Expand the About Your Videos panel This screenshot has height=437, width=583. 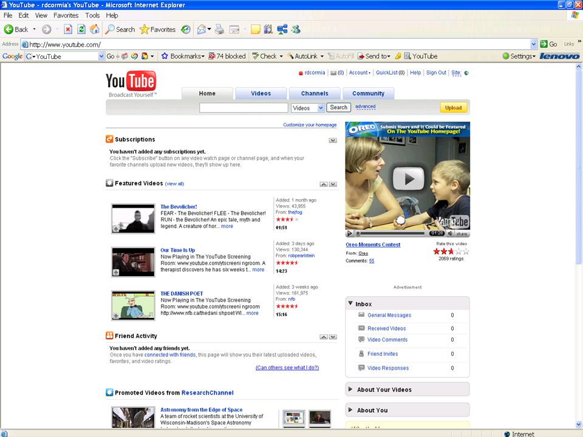tap(350, 389)
